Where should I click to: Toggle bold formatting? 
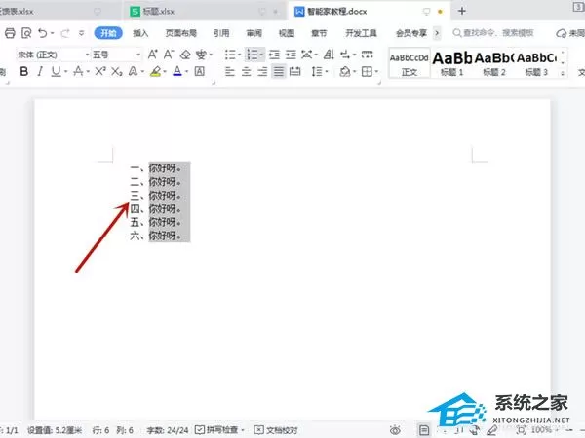[24, 71]
